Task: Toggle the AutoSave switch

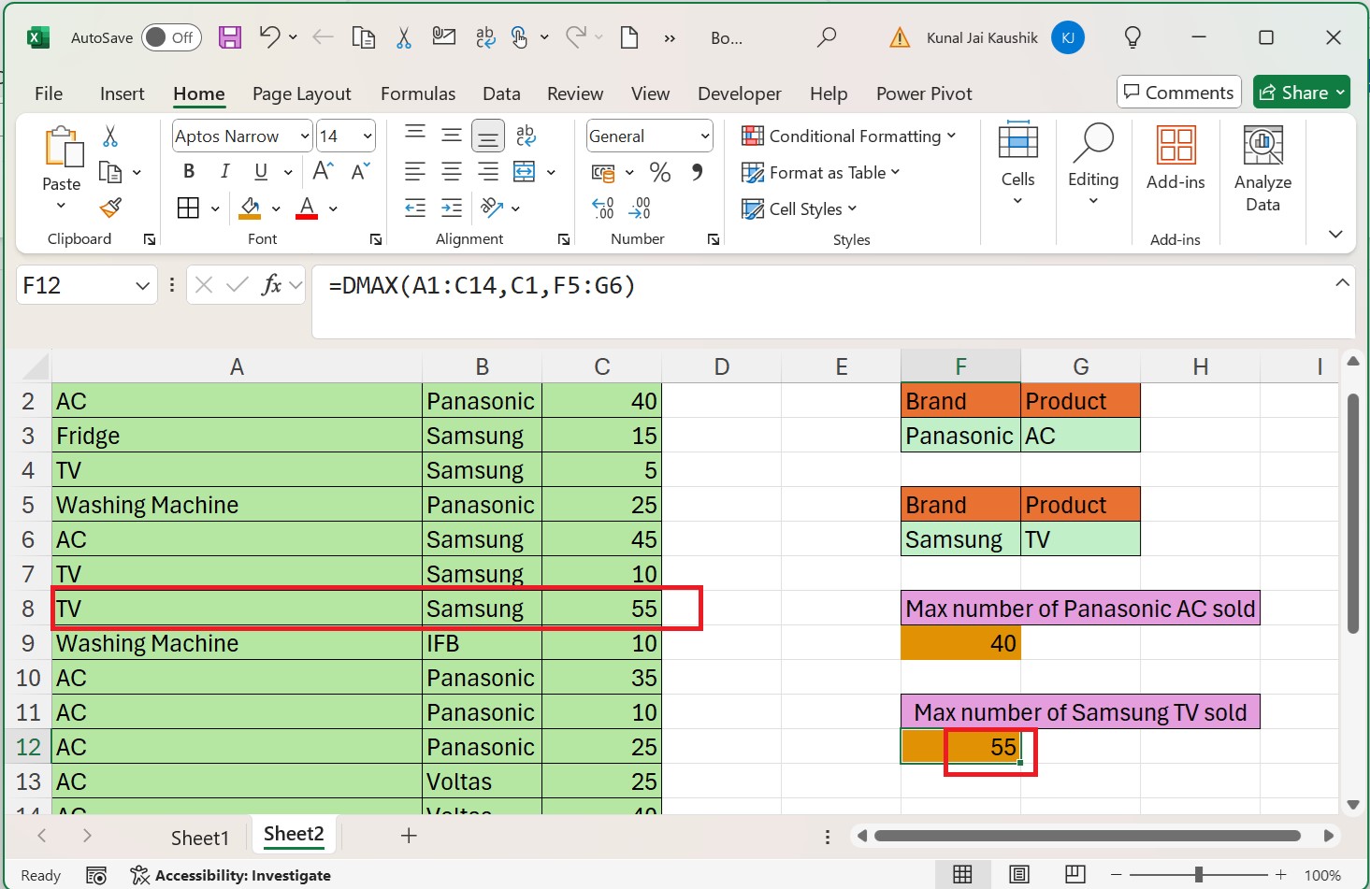Action: point(171,37)
